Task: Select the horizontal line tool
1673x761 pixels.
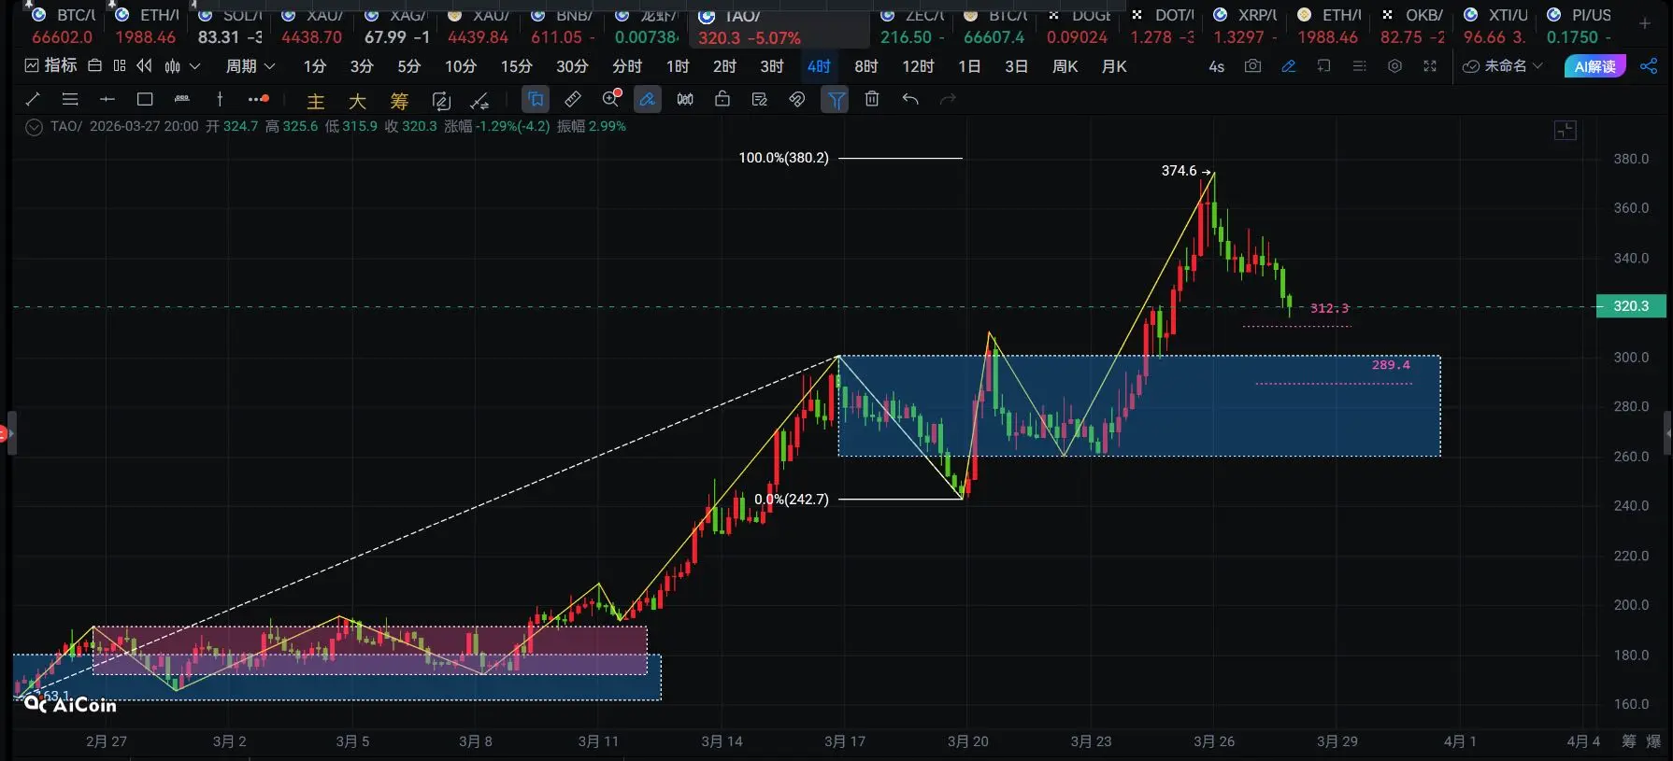Action: click(107, 99)
